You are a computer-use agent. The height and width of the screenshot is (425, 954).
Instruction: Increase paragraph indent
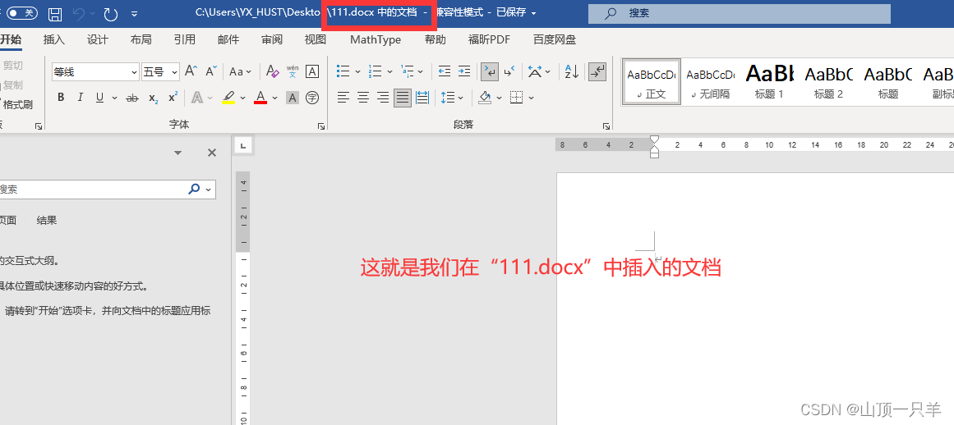point(463,71)
